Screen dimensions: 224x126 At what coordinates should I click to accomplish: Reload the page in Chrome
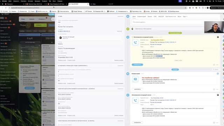[x=6, y=8]
